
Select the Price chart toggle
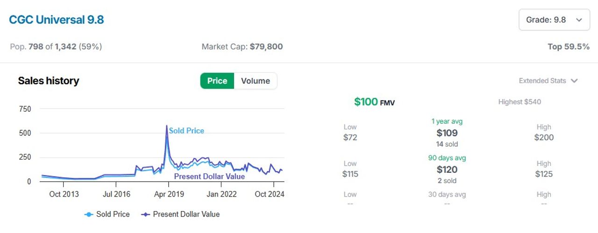pyautogui.click(x=217, y=81)
